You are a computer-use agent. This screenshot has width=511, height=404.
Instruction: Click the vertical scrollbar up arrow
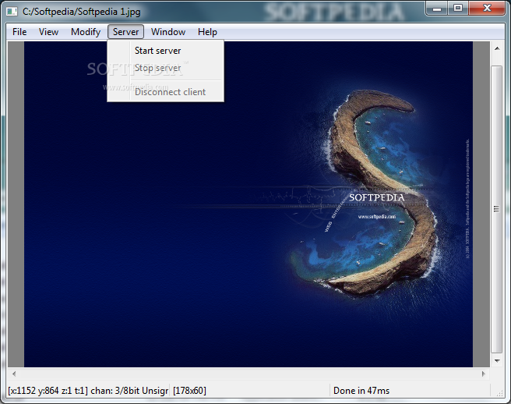[x=497, y=48]
